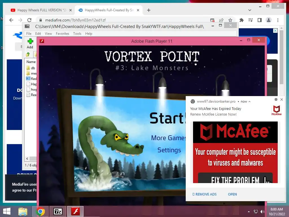Open the Windows Start button
Viewport: 289px width, 217px height.
[7, 211]
